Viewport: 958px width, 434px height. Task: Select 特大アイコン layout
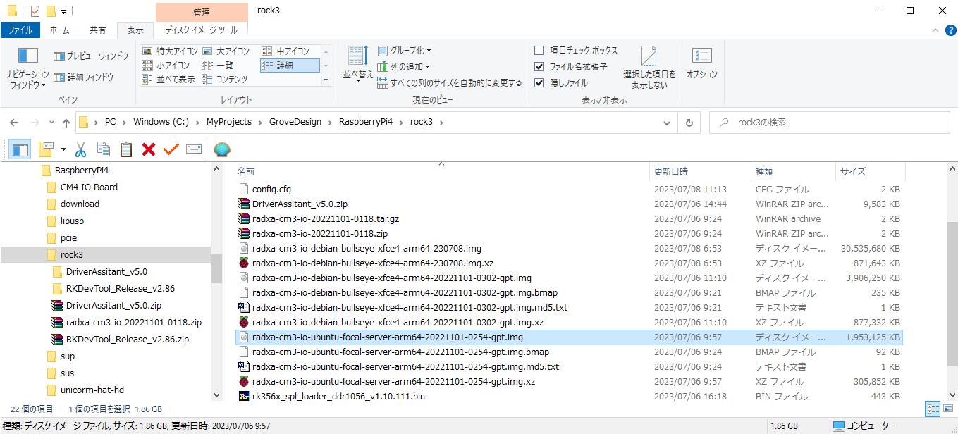170,51
